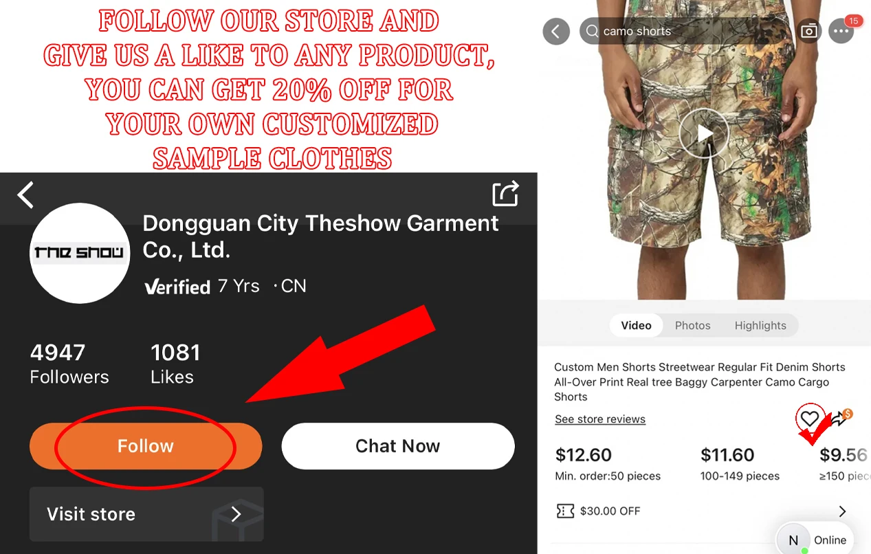This screenshot has width=871, height=554.
Task: Follow the Theshow Garment store
Action: click(146, 446)
